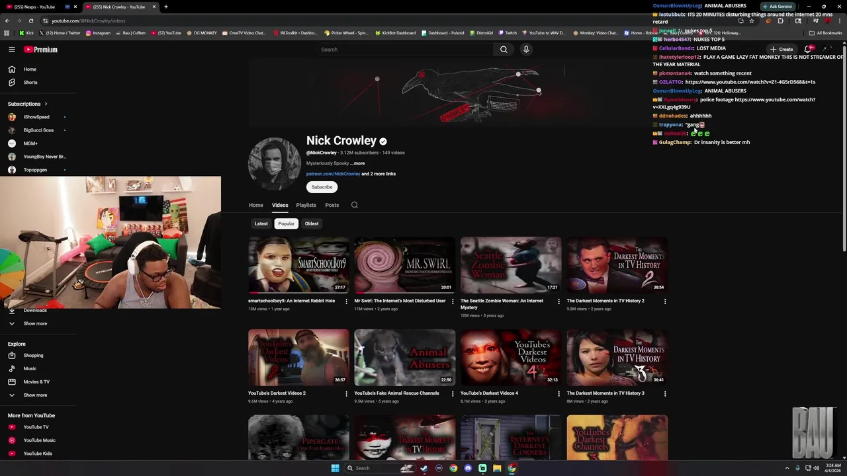Open Home in the sidebar
Image resolution: width=847 pixels, height=476 pixels.
30,69
